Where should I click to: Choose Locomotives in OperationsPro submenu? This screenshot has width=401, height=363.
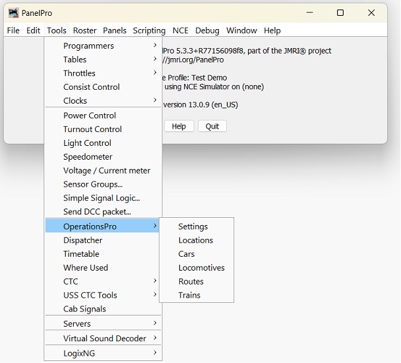coord(201,268)
